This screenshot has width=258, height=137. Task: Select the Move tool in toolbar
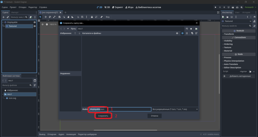pyautogui.click(x=46, y=17)
